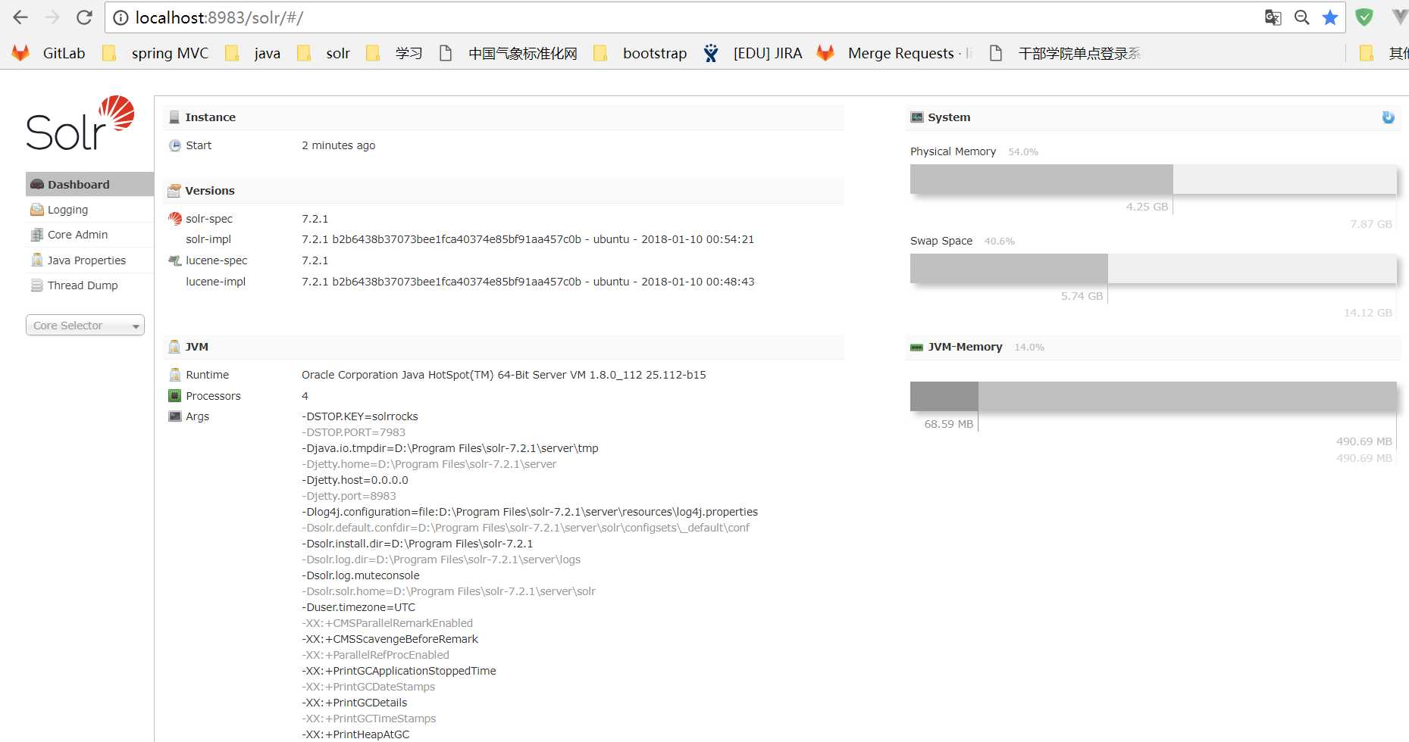1409x742 pixels.
Task: Click the Thread Dump sidebar icon
Action: tap(37, 285)
